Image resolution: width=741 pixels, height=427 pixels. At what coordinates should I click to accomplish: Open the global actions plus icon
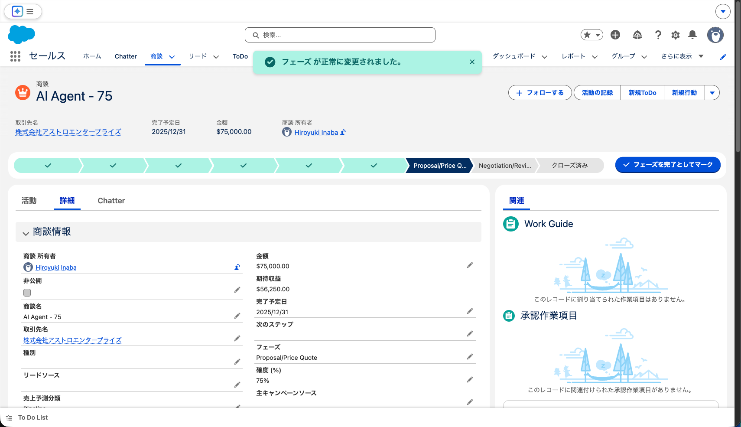(x=615, y=35)
